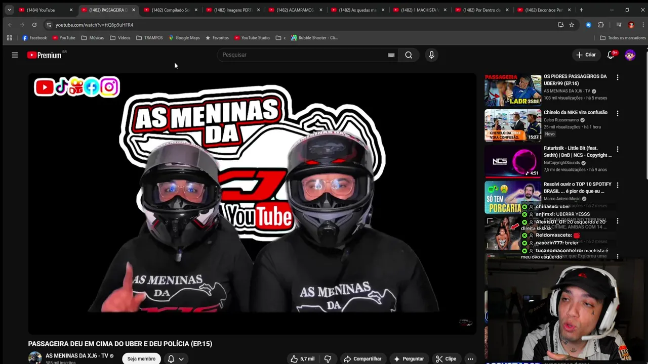Click the Perguntar button
Image resolution: width=648 pixels, height=364 pixels.
point(409,359)
